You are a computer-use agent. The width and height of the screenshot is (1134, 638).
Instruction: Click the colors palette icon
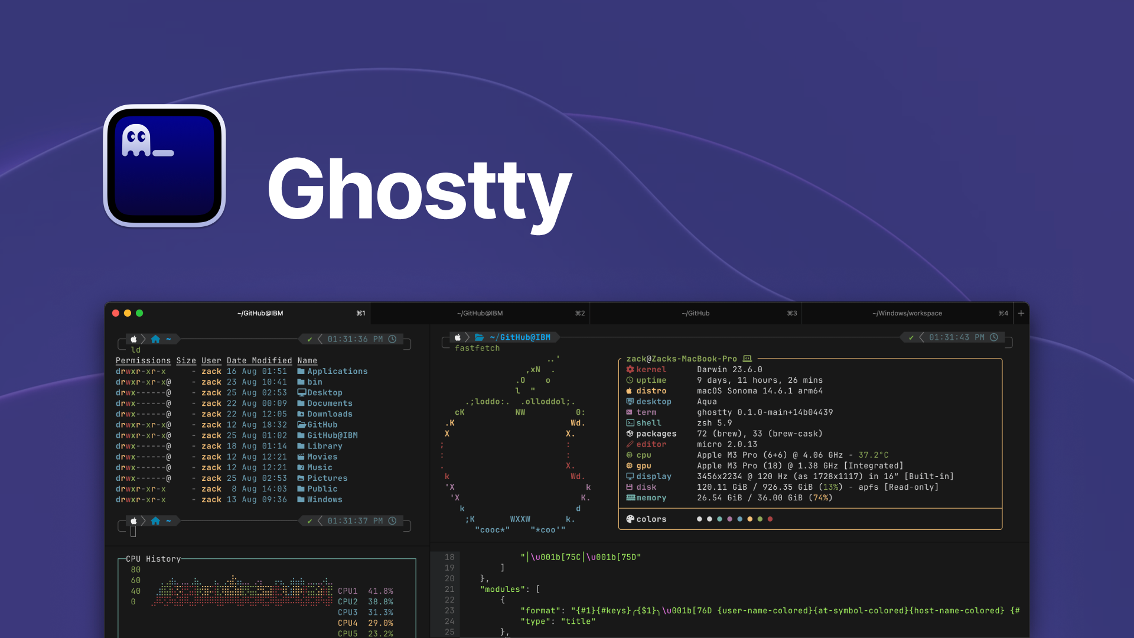click(x=630, y=519)
